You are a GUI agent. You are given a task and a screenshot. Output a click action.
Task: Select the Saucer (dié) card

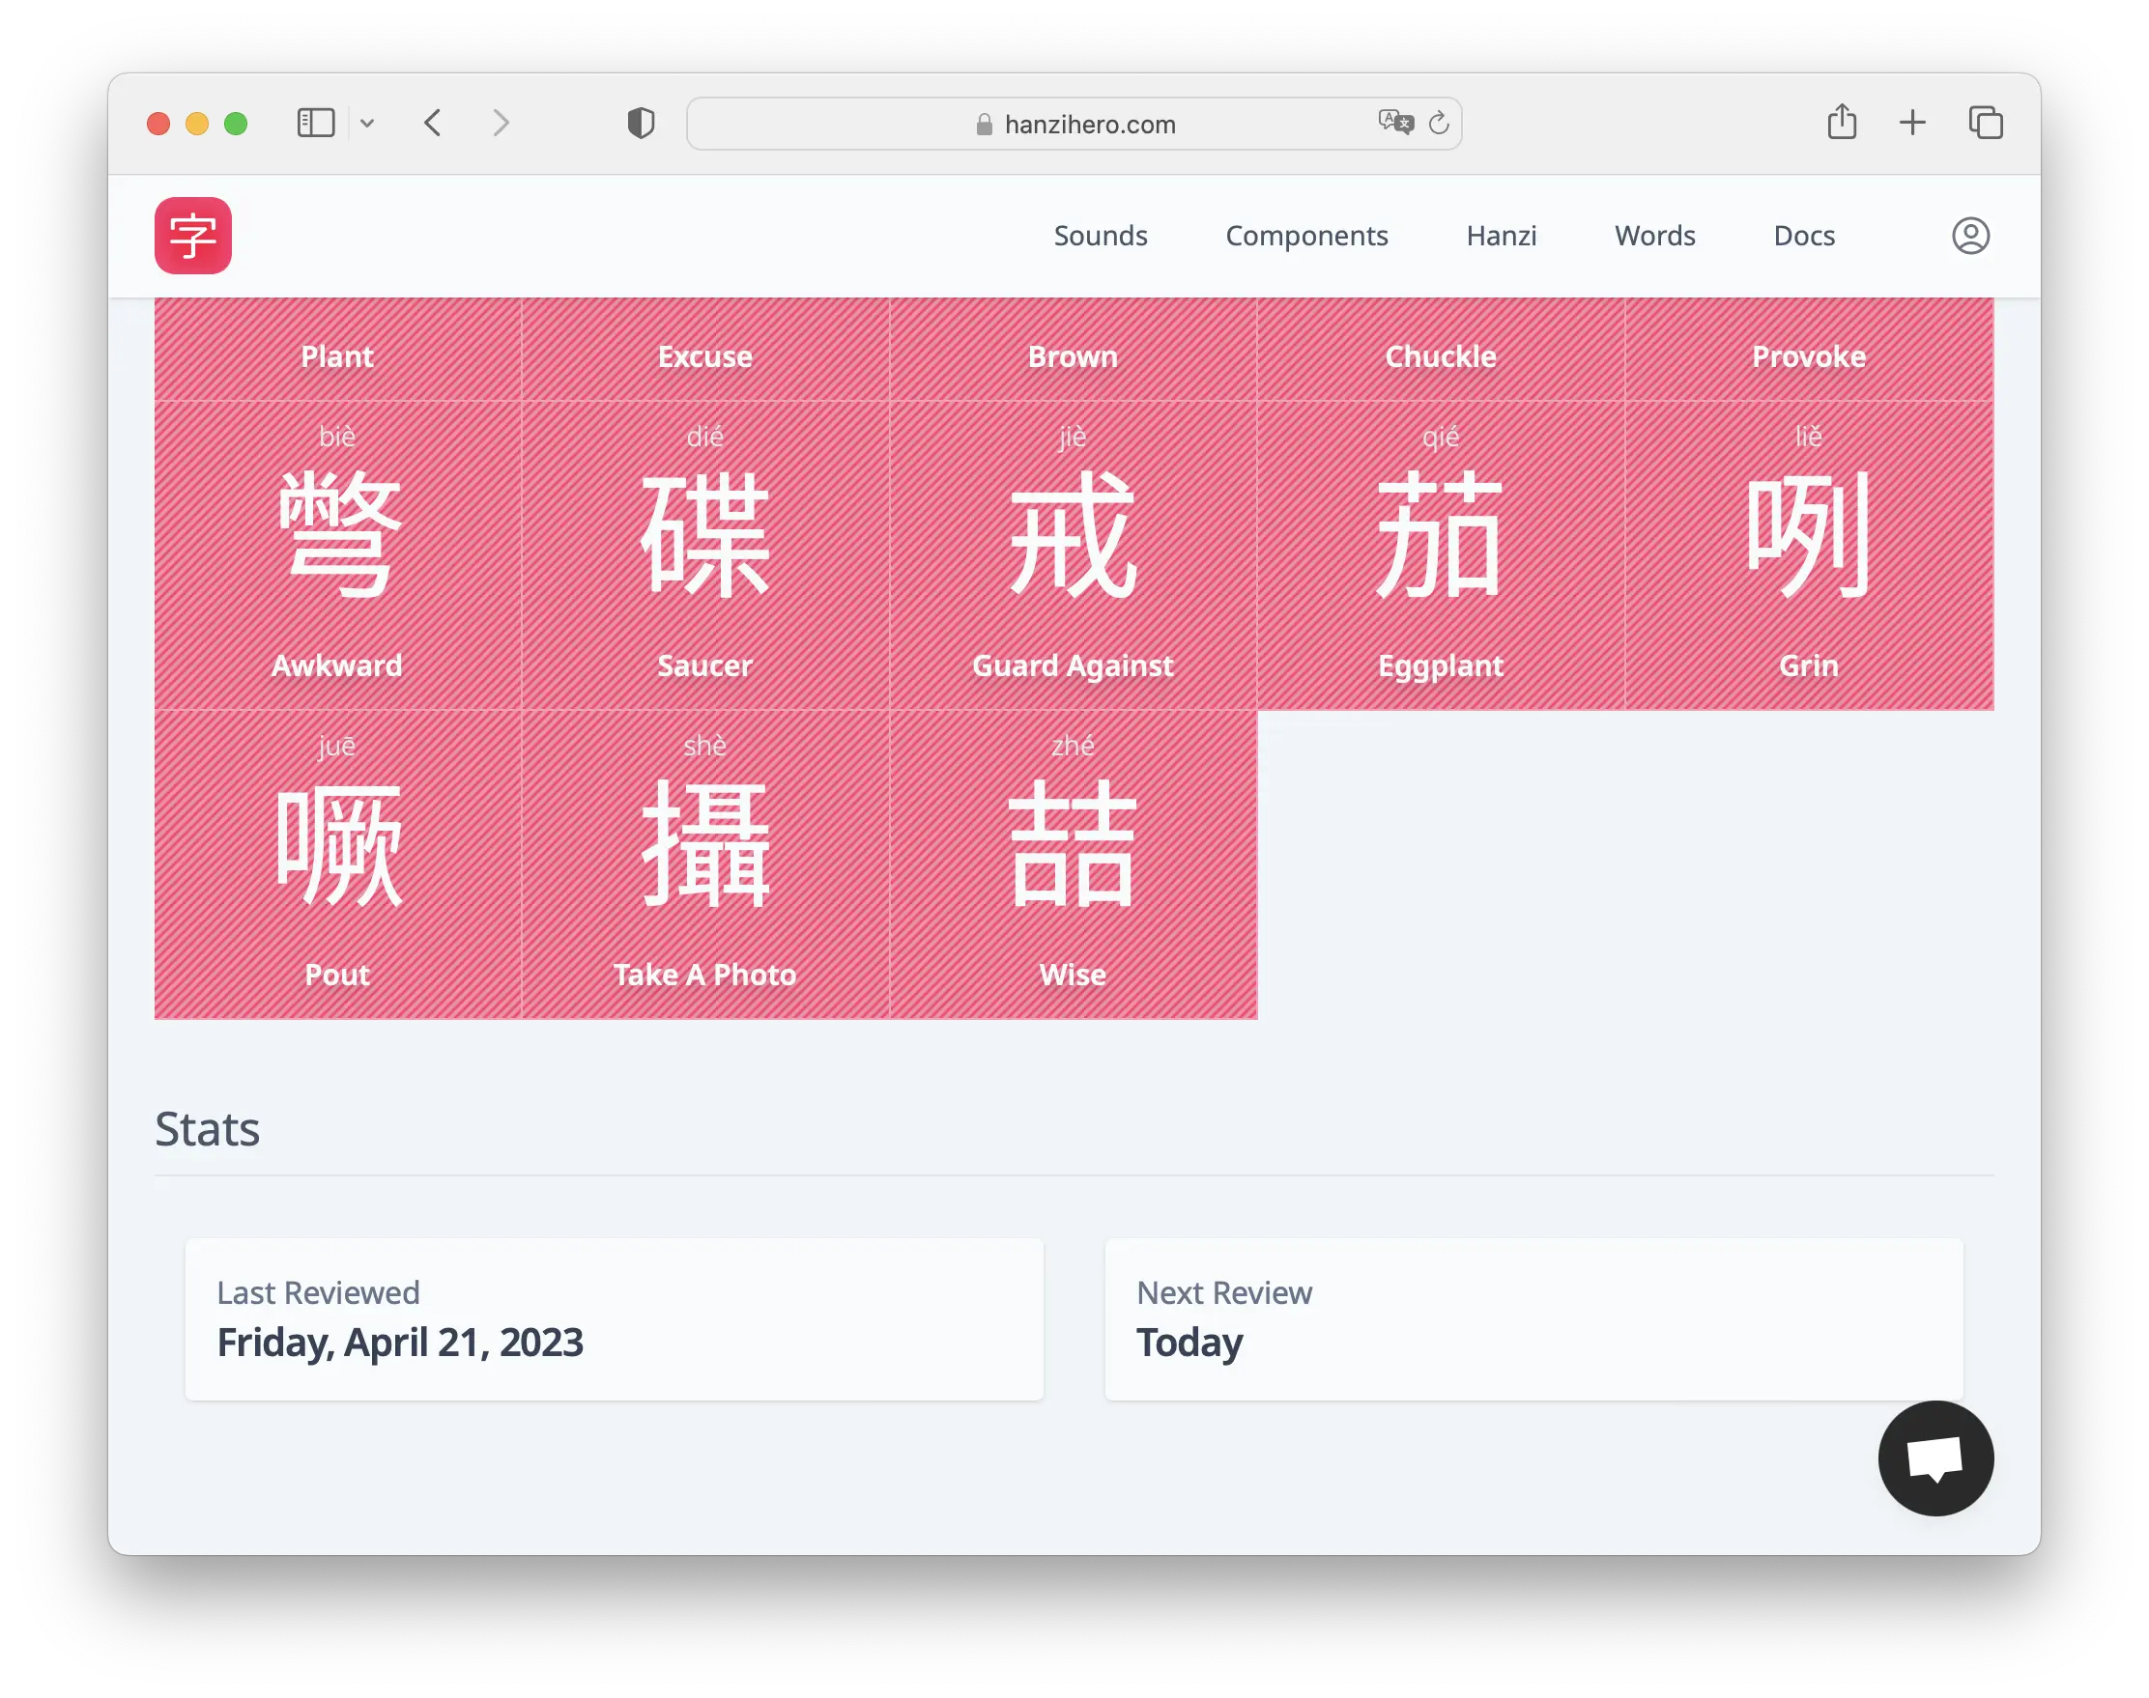coord(705,554)
